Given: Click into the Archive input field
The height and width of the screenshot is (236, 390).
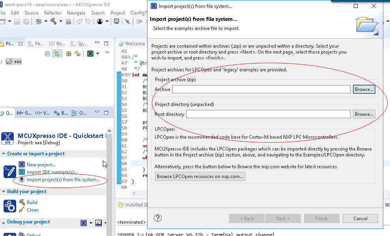Looking at the screenshot, I should [x=261, y=89].
